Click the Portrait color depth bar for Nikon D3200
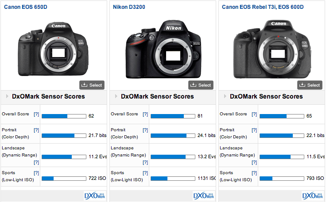 173,136
